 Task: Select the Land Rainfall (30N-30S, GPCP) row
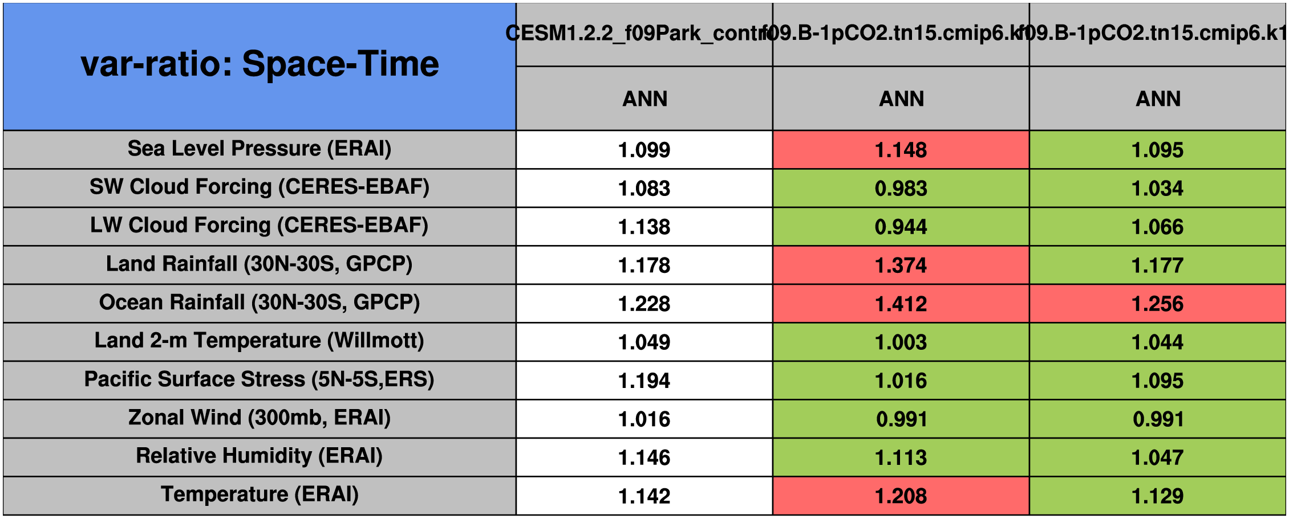coord(260,264)
